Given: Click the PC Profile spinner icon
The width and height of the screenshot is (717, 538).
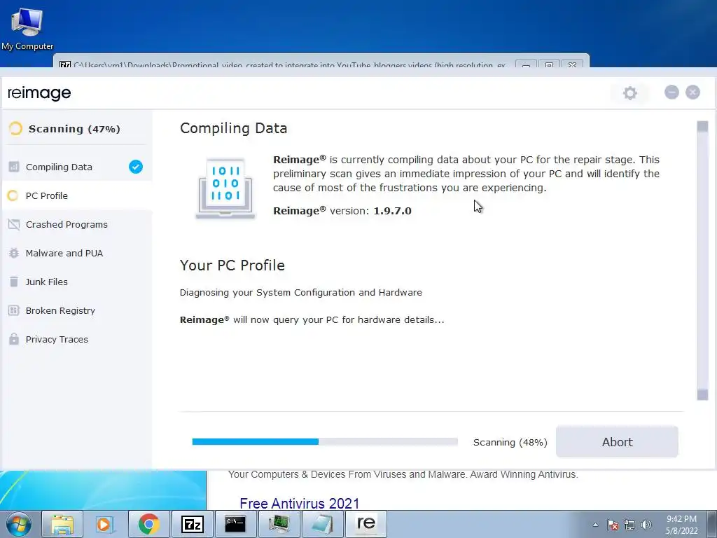Looking at the screenshot, I should pyautogui.click(x=13, y=196).
